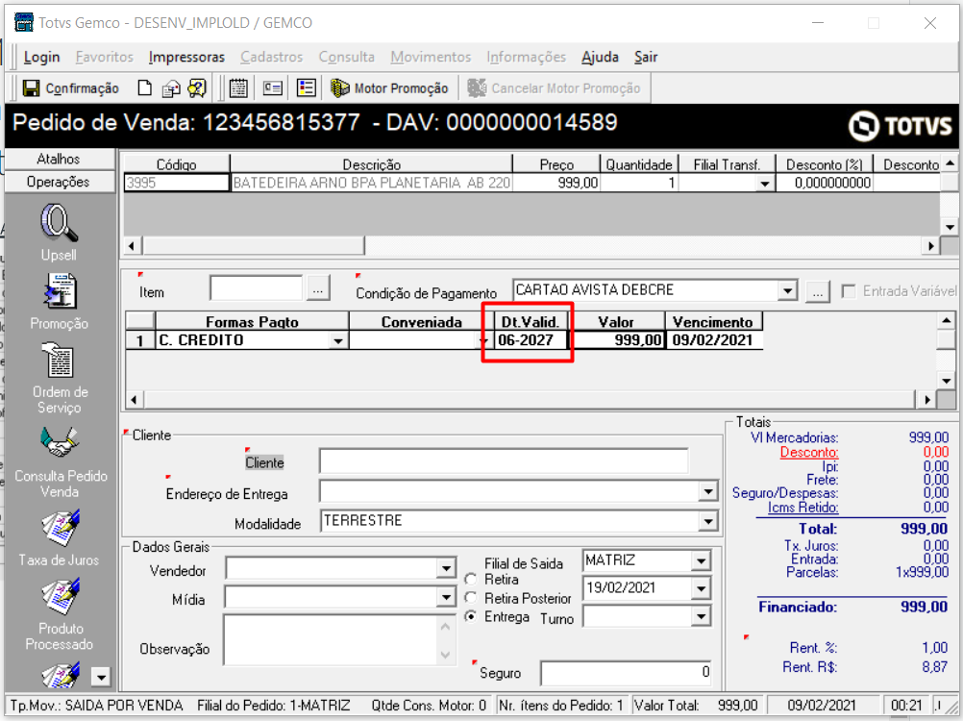Image resolution: width=963 pixels, height=721 pixels.
Task: Click Quantidade cell of the BATEDEIRA row
Action: [639, 183]
